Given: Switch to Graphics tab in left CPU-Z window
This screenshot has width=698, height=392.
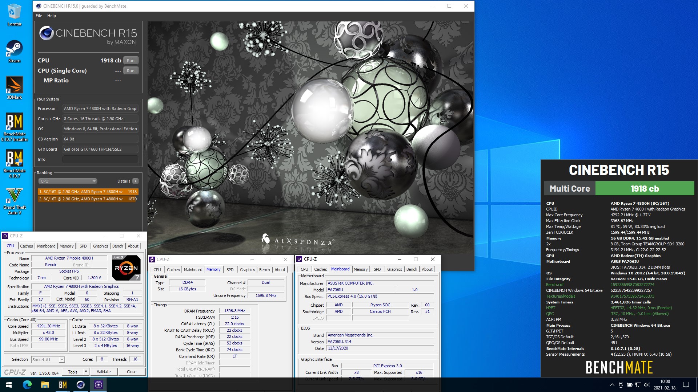Looking at the screenshot, I should pos(101,246).
